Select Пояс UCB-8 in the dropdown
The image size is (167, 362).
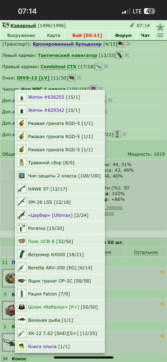pos(60,242)
